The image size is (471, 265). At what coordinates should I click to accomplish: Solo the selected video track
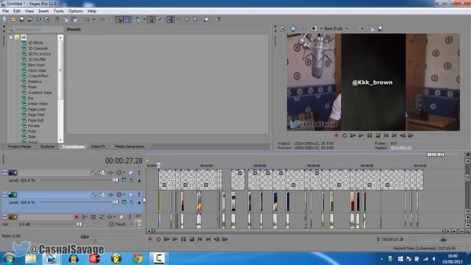click(139, 194)
